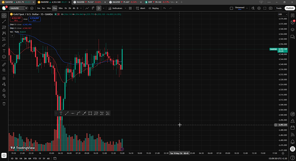Set date range to YTD
The height and width of the screenshot is (161, 296).
click(35, 158)
